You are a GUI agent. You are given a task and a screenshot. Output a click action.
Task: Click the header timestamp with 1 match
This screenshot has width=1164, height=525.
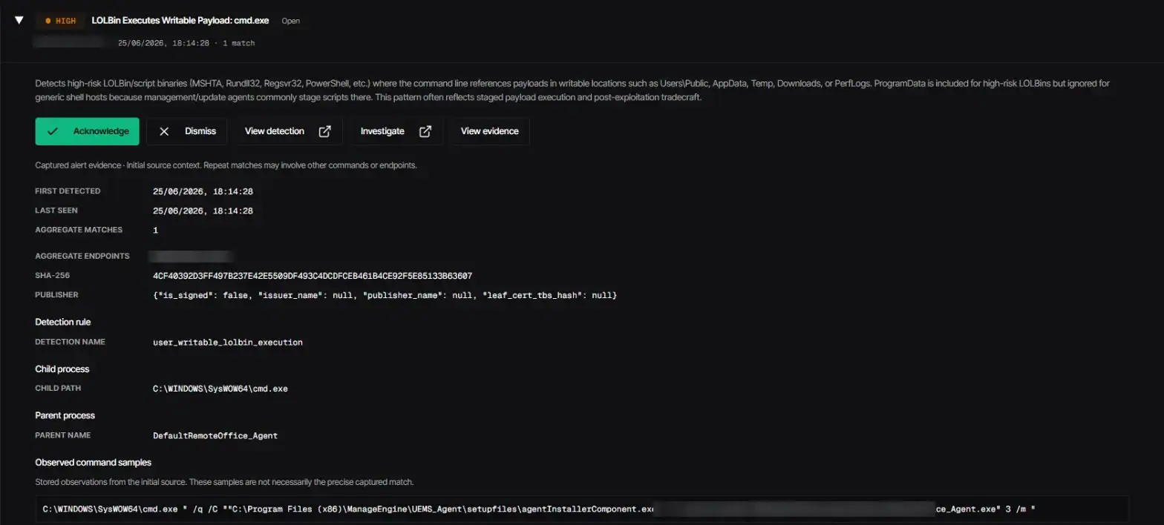point(186,43)
